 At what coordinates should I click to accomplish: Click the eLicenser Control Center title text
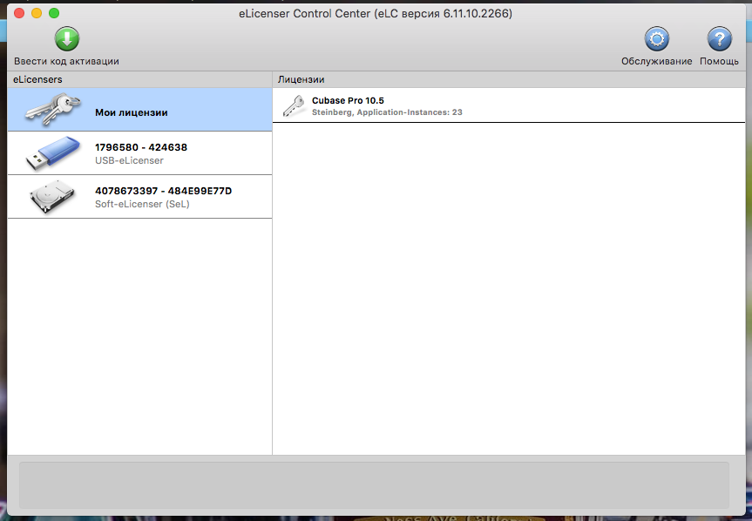(x=376, y=13)
